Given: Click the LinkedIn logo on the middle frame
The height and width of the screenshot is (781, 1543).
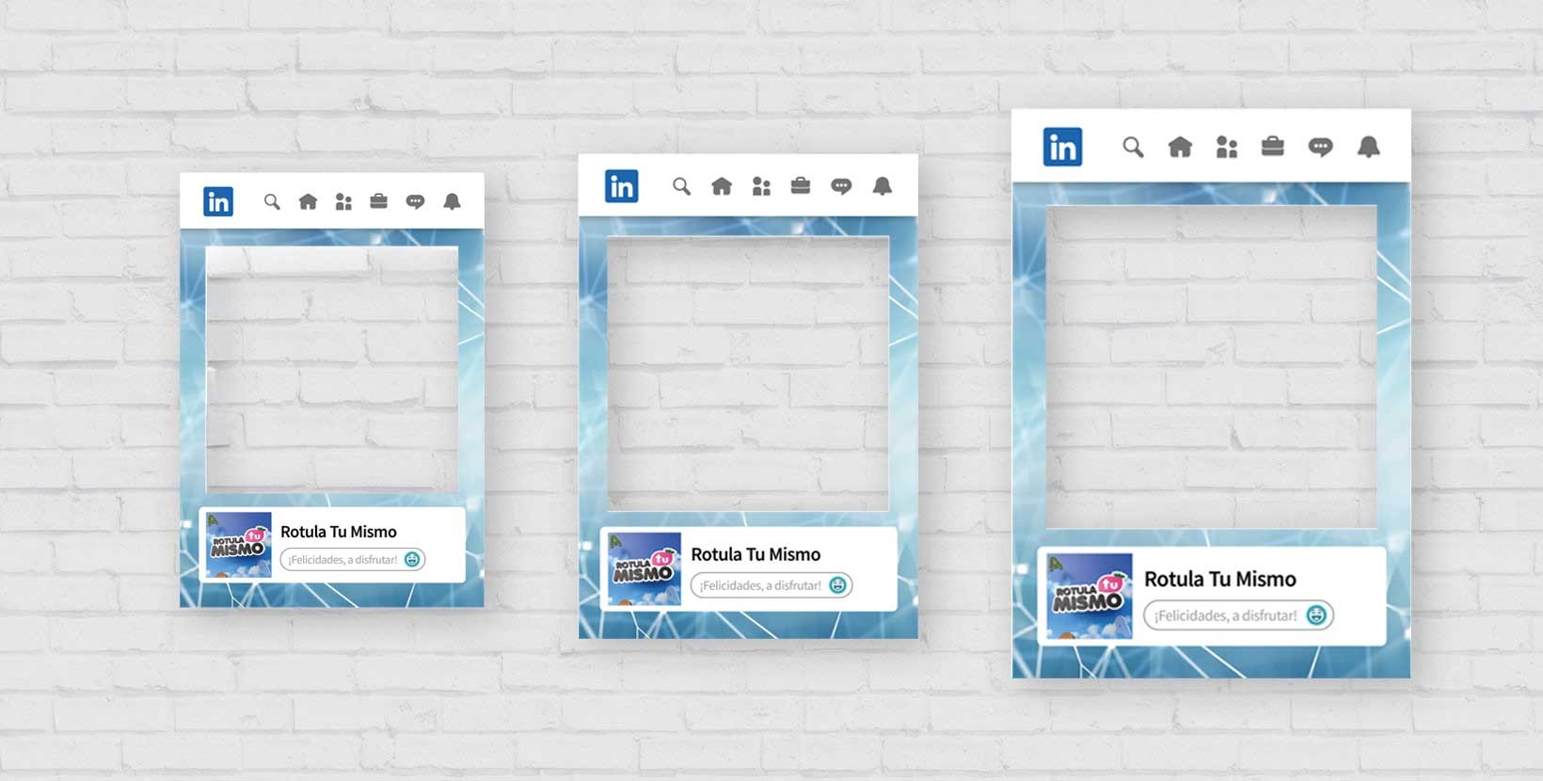Looking at the screenshot, I should [x=622, y=186].
